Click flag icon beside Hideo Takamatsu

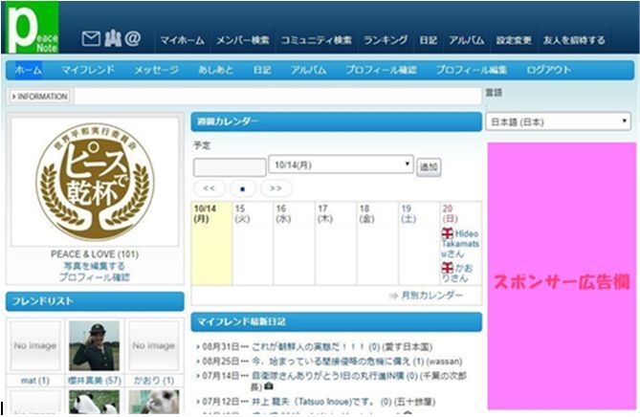(x=447, y=233)
